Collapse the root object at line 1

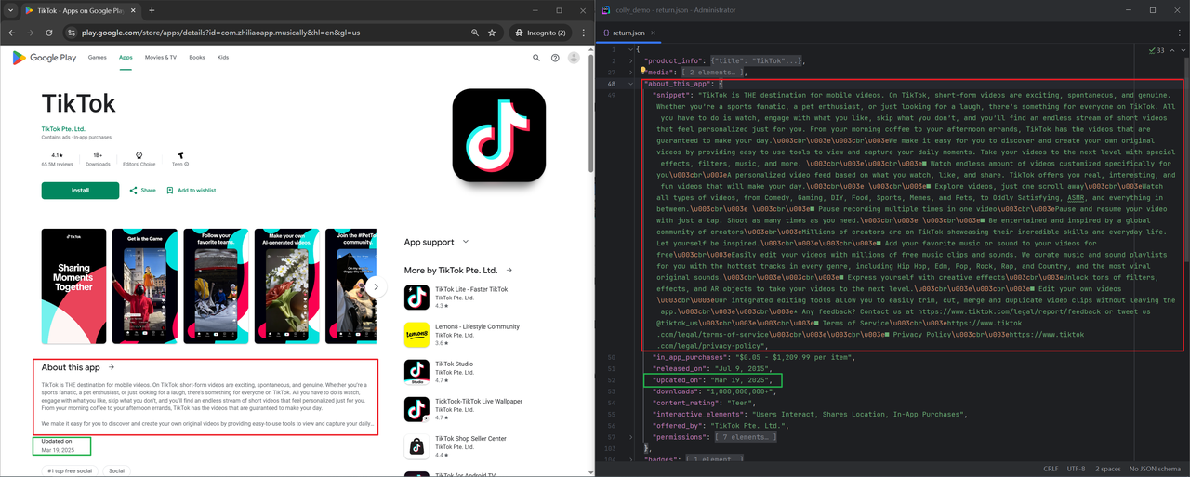tap(630, 48)
